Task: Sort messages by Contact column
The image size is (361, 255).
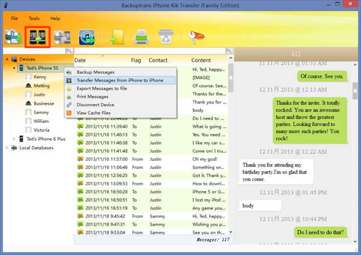Action: click(x=158, y=60)
